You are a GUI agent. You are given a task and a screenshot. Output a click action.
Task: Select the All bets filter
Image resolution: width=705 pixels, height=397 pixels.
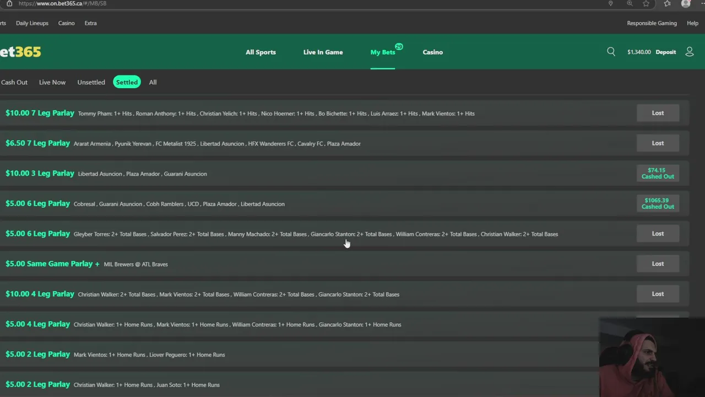(153, 82)
